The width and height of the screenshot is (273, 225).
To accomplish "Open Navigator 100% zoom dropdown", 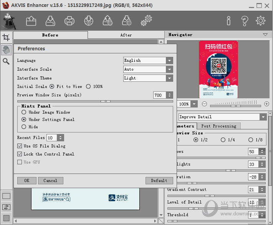I will (x=194, y=104).
